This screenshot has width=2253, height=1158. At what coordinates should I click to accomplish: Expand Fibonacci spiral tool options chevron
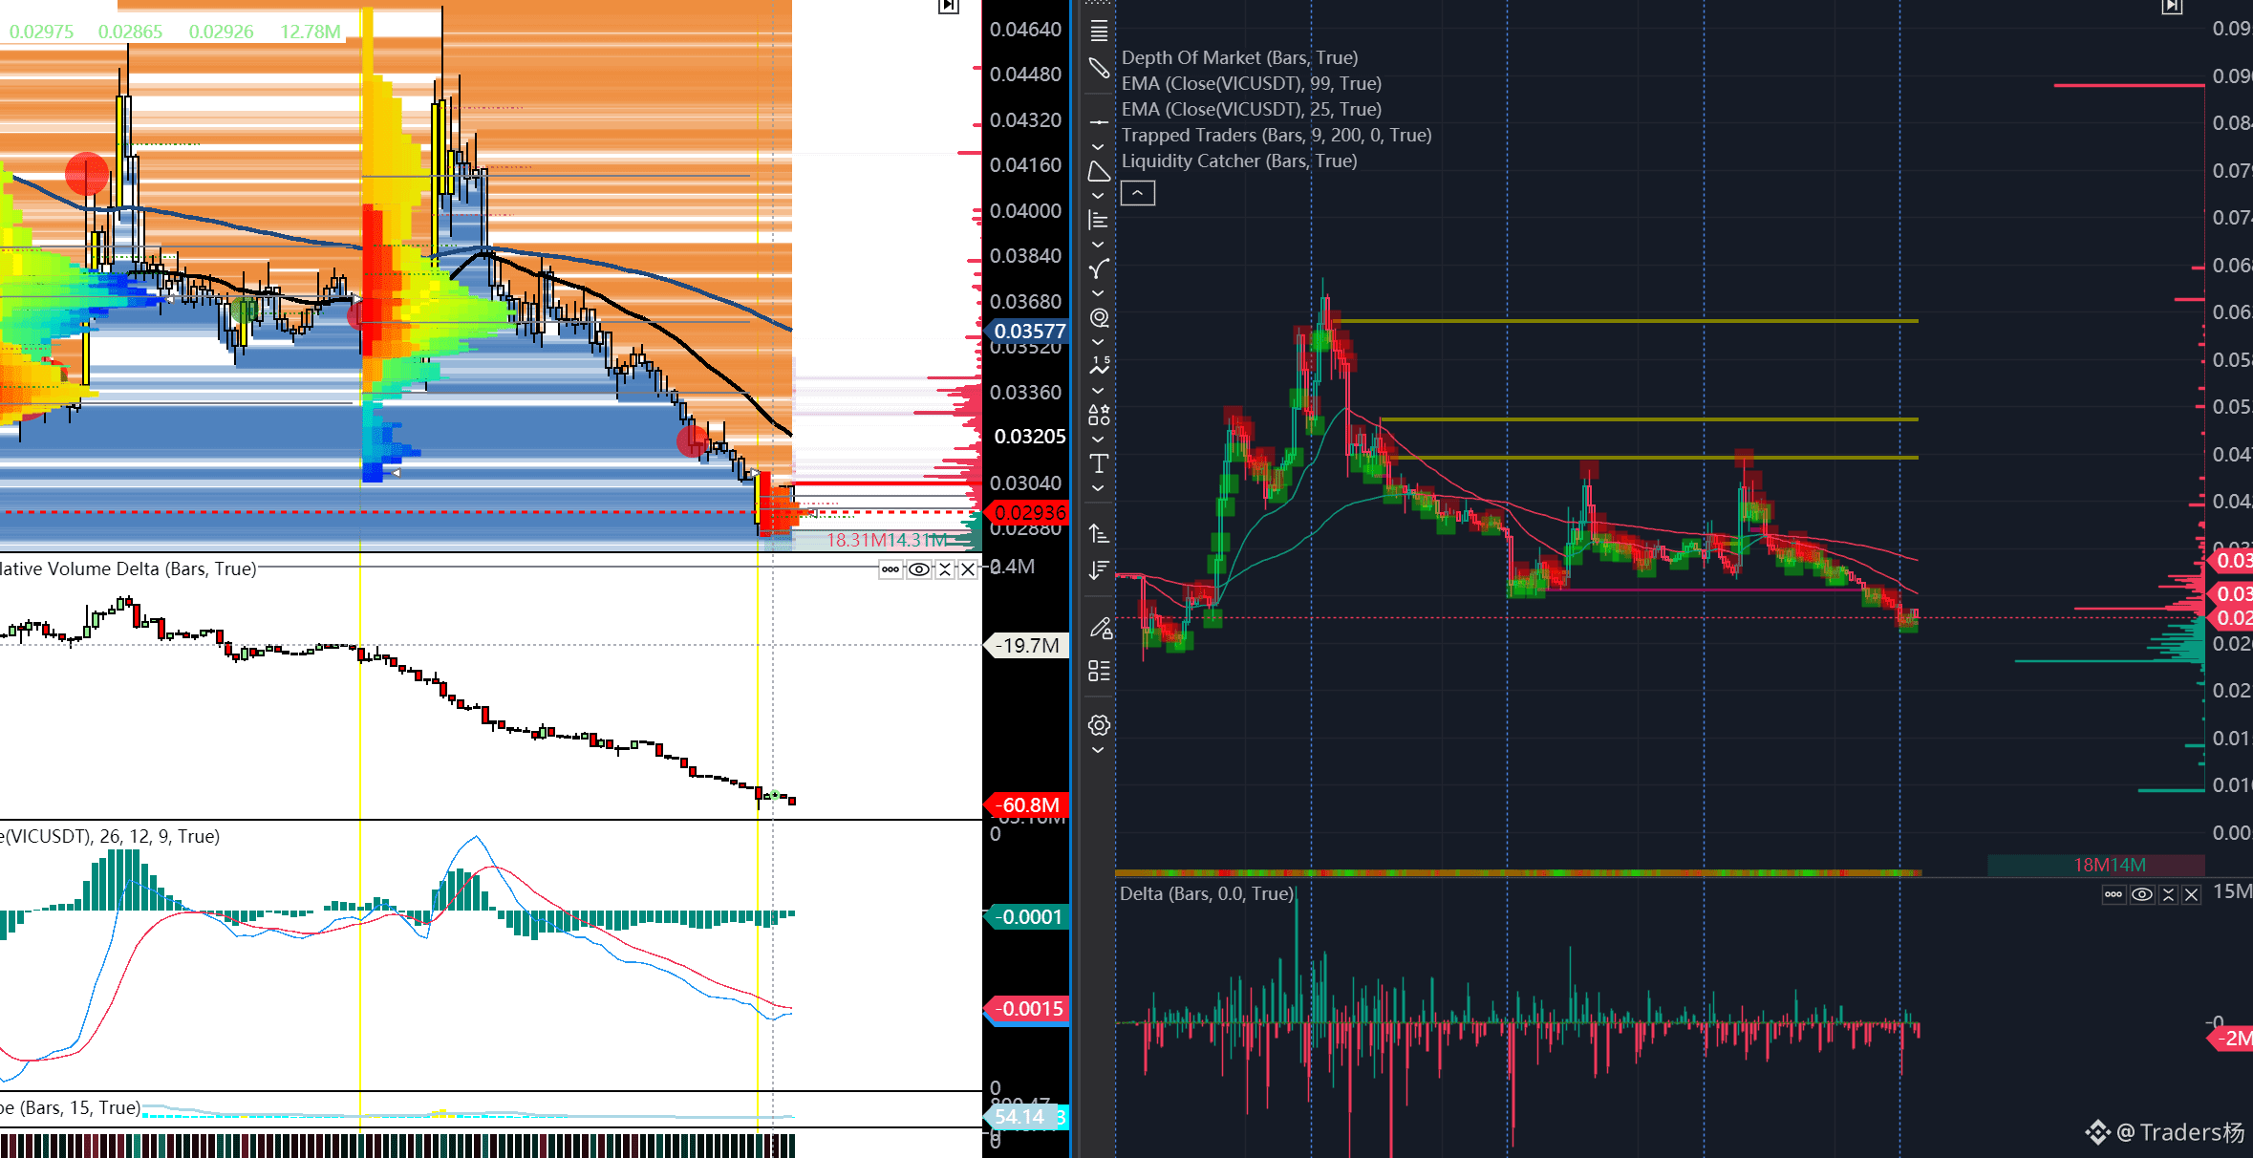point(1099,342)
